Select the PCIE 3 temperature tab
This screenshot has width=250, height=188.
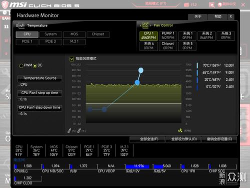[50, 42]
